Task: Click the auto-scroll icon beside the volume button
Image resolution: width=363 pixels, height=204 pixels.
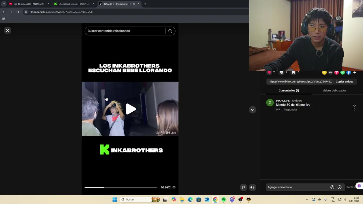Action: point(244,187)
